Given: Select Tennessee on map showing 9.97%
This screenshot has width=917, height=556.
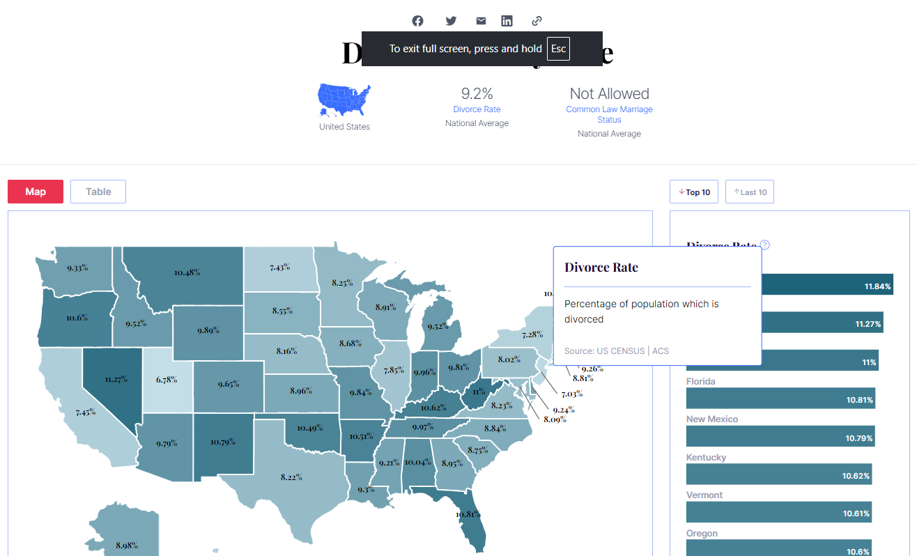Looking at the screenshot, I should click(x=422, y=426).
